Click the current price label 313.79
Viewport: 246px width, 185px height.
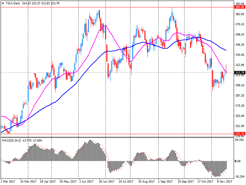point(240,73)
